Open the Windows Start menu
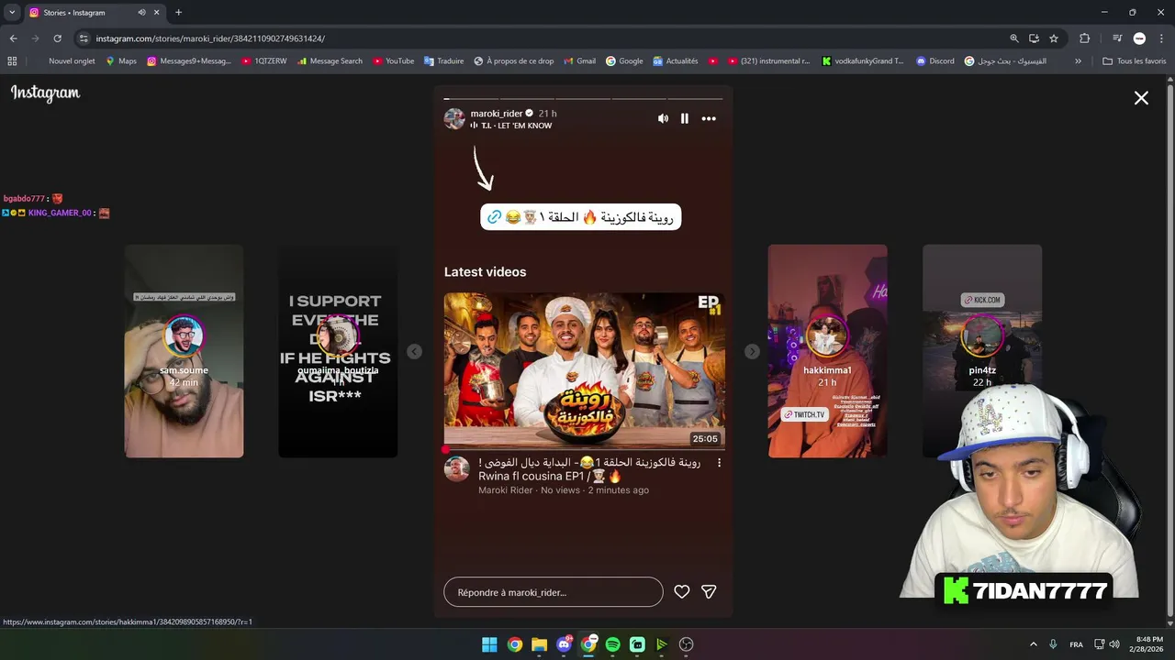Image resolution: width=1175 pixels, height=660 pixels. click(489, 644)
